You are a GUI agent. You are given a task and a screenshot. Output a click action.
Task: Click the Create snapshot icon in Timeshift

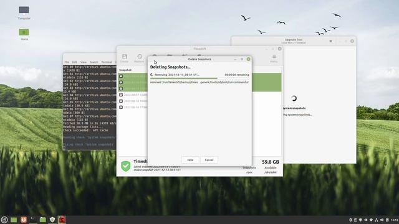(x=125, y=57)
